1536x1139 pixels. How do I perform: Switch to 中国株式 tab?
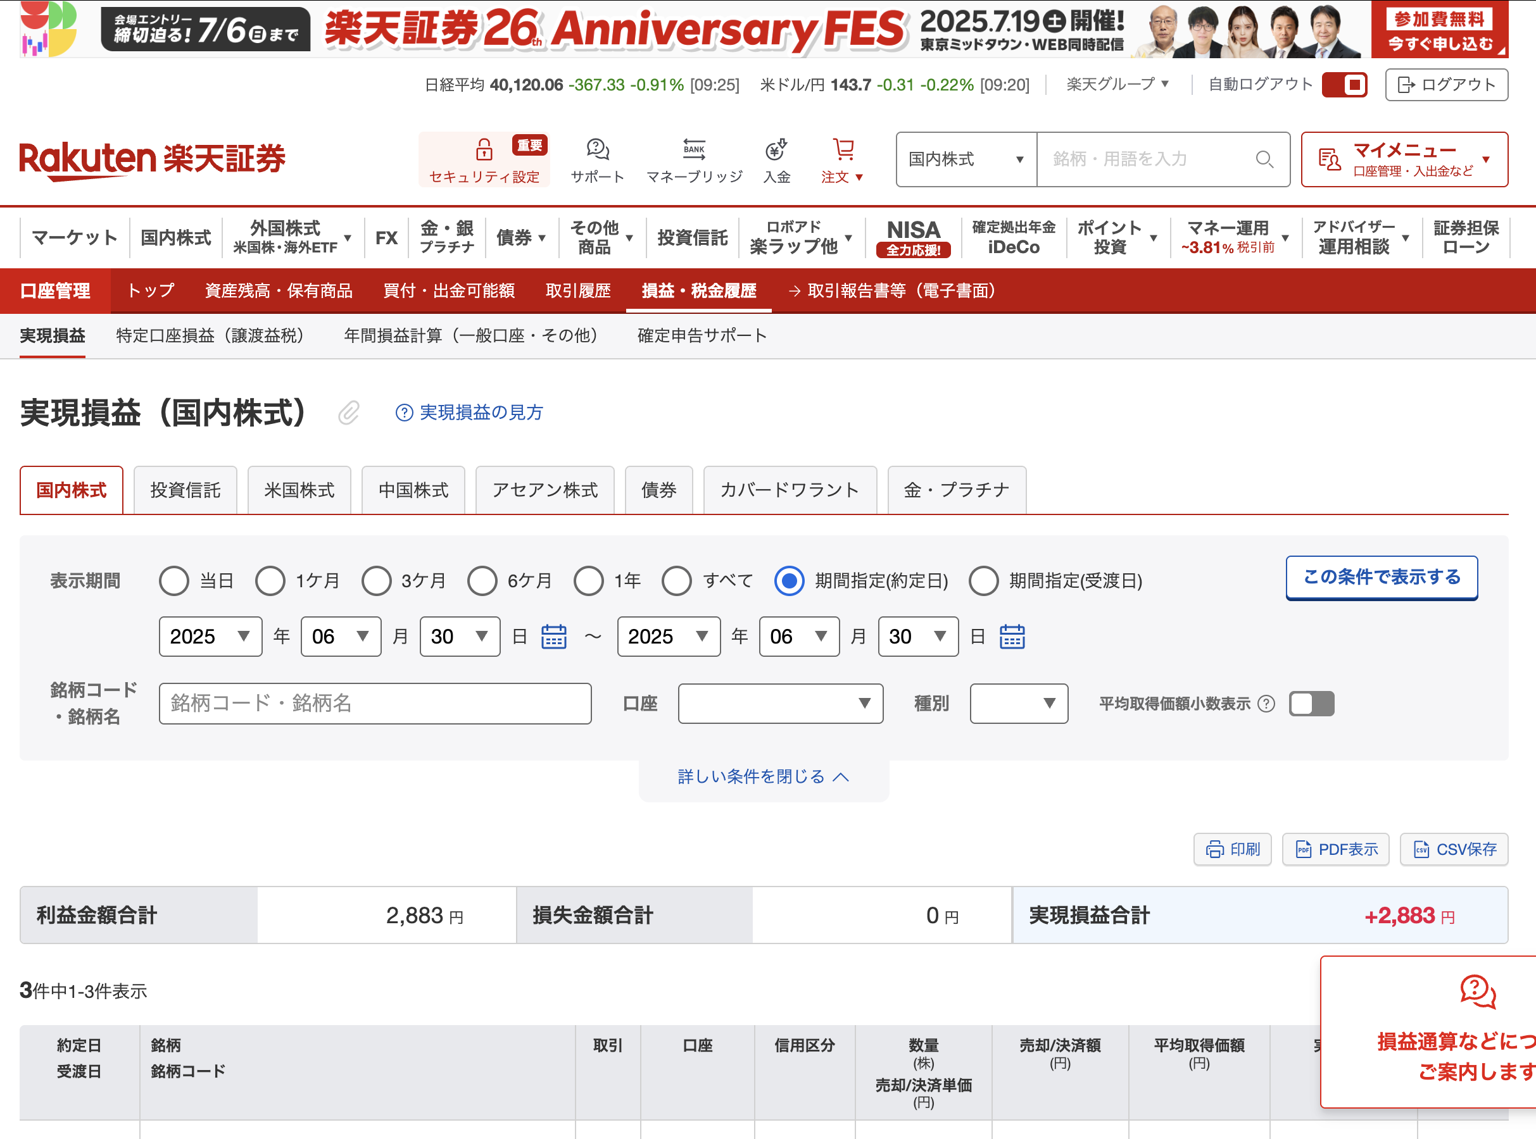413,490
